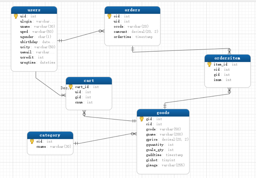Image resolution: width=256 pixels, height=178 pixels.
Task: Click the gishot tinyint column
Action: click(x=161, y=160)
